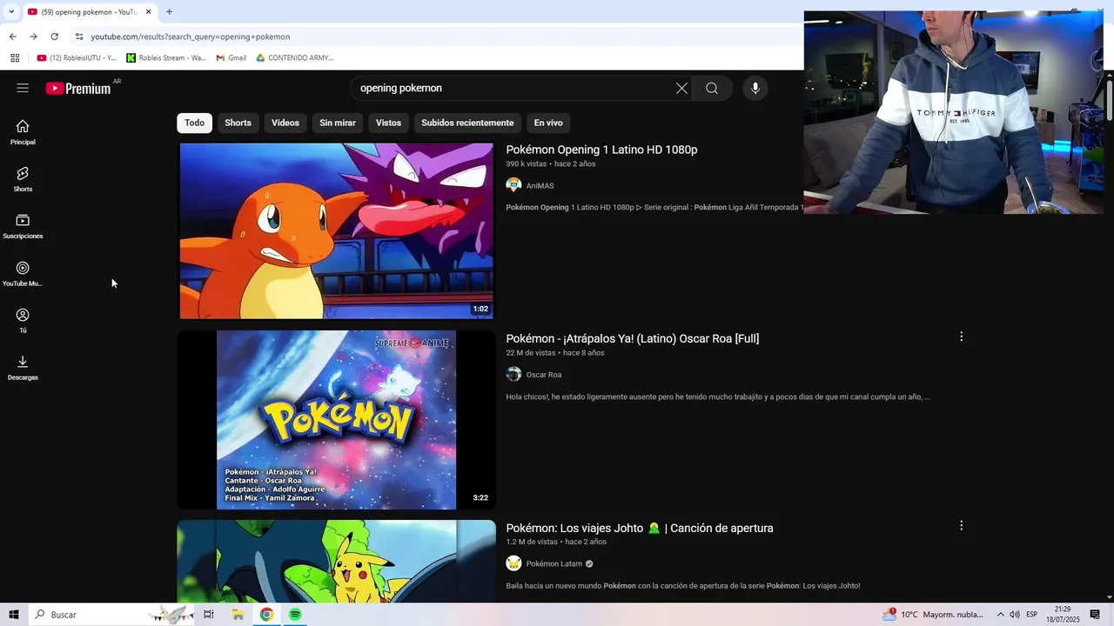
Task: Click the magnifying glass search button
Action: 712,88
